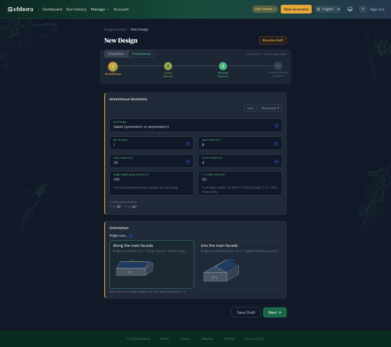The height and width of the screenshot is (347, 391).
Task: Show info for No. of Spans
Action: click(x=188, y=144)
